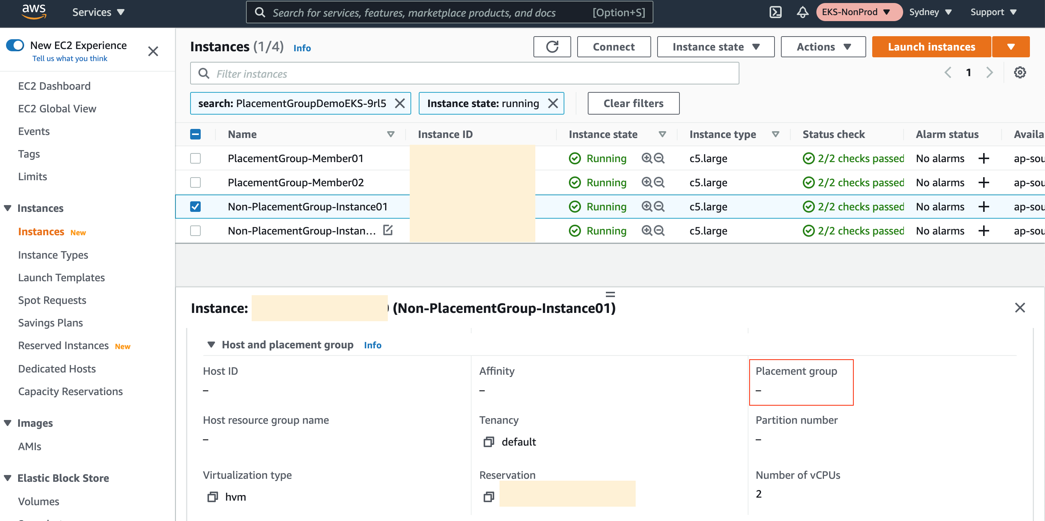Zoom out filter on PlacementGroup-Member01 state

659,158
